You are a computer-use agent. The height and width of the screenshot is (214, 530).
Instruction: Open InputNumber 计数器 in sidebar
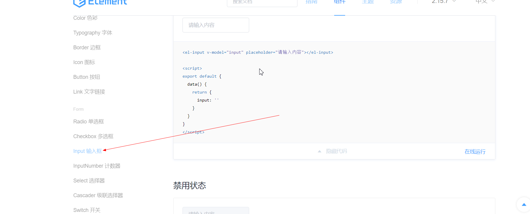(97, 166)
